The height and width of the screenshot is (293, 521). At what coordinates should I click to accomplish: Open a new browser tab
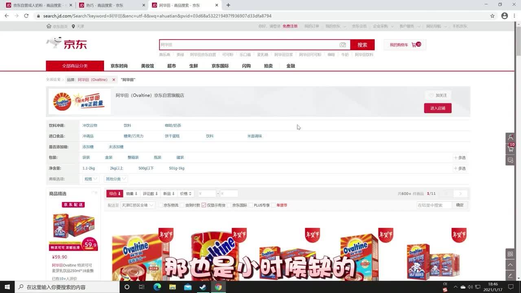pyautogui.click(x=228, y=5)
